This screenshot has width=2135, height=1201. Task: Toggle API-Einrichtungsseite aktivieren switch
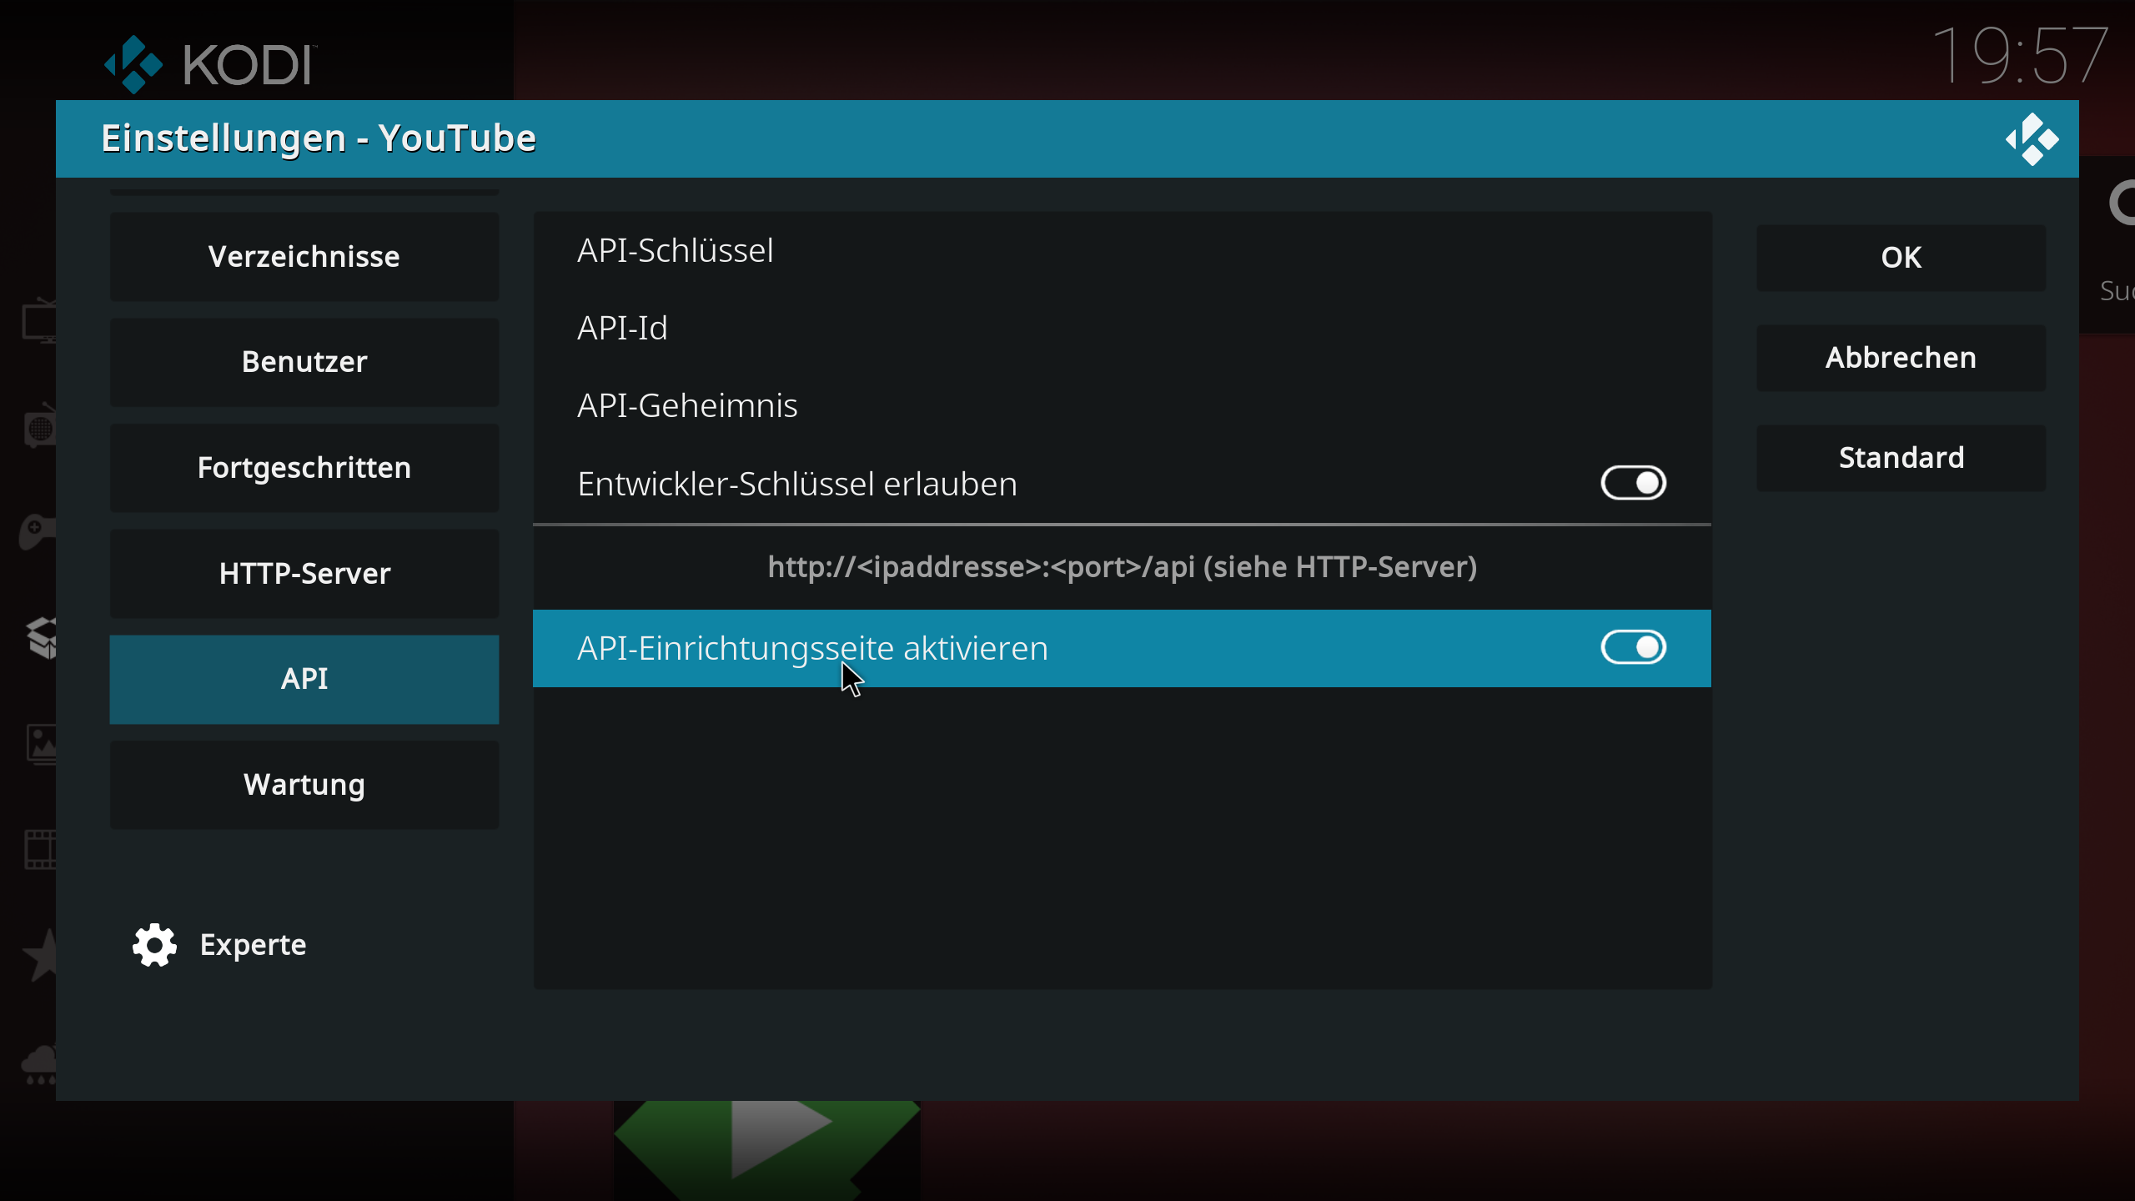click(x=1633, y=647)
